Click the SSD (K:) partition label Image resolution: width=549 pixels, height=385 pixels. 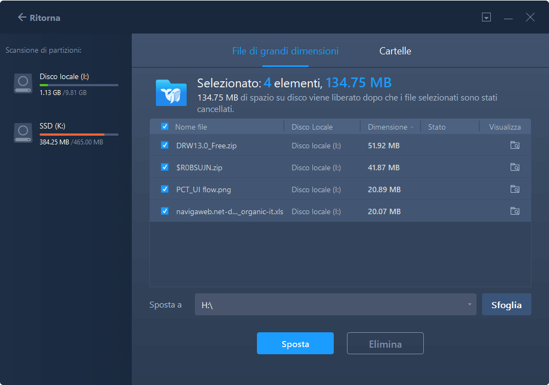(x=52, y=126)
